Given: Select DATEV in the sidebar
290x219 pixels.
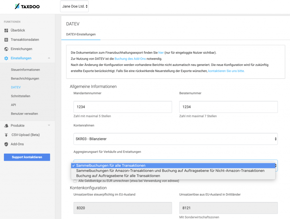Looking at the screenshot, I should pyautogui.click(x=16, y=87).
